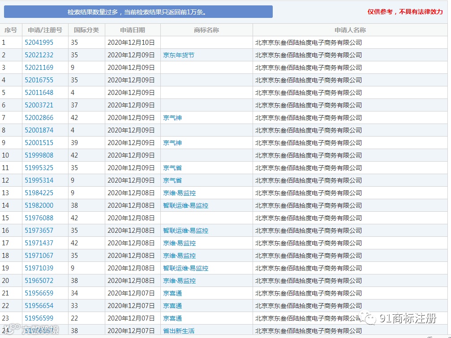Open 京气省 trademark in row 11

pyautogui.click(x=172, y=168)
